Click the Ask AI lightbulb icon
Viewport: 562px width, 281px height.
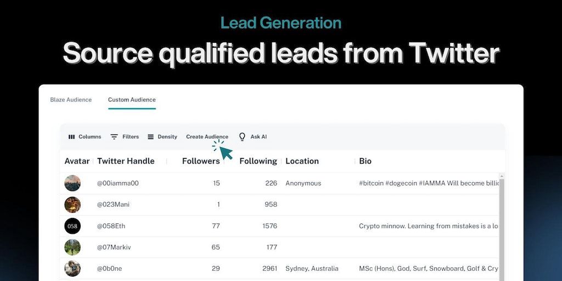pos(242,137)
